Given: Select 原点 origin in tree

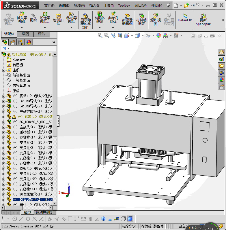Looking at the screenshot, I should (16, 91).
